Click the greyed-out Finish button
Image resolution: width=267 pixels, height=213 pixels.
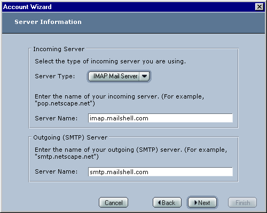242,202
